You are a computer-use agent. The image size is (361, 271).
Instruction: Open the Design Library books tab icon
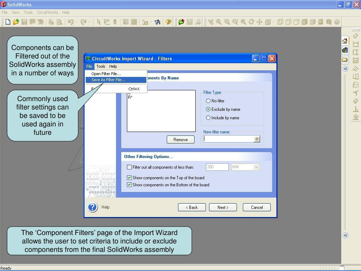(x=345, y=50)
